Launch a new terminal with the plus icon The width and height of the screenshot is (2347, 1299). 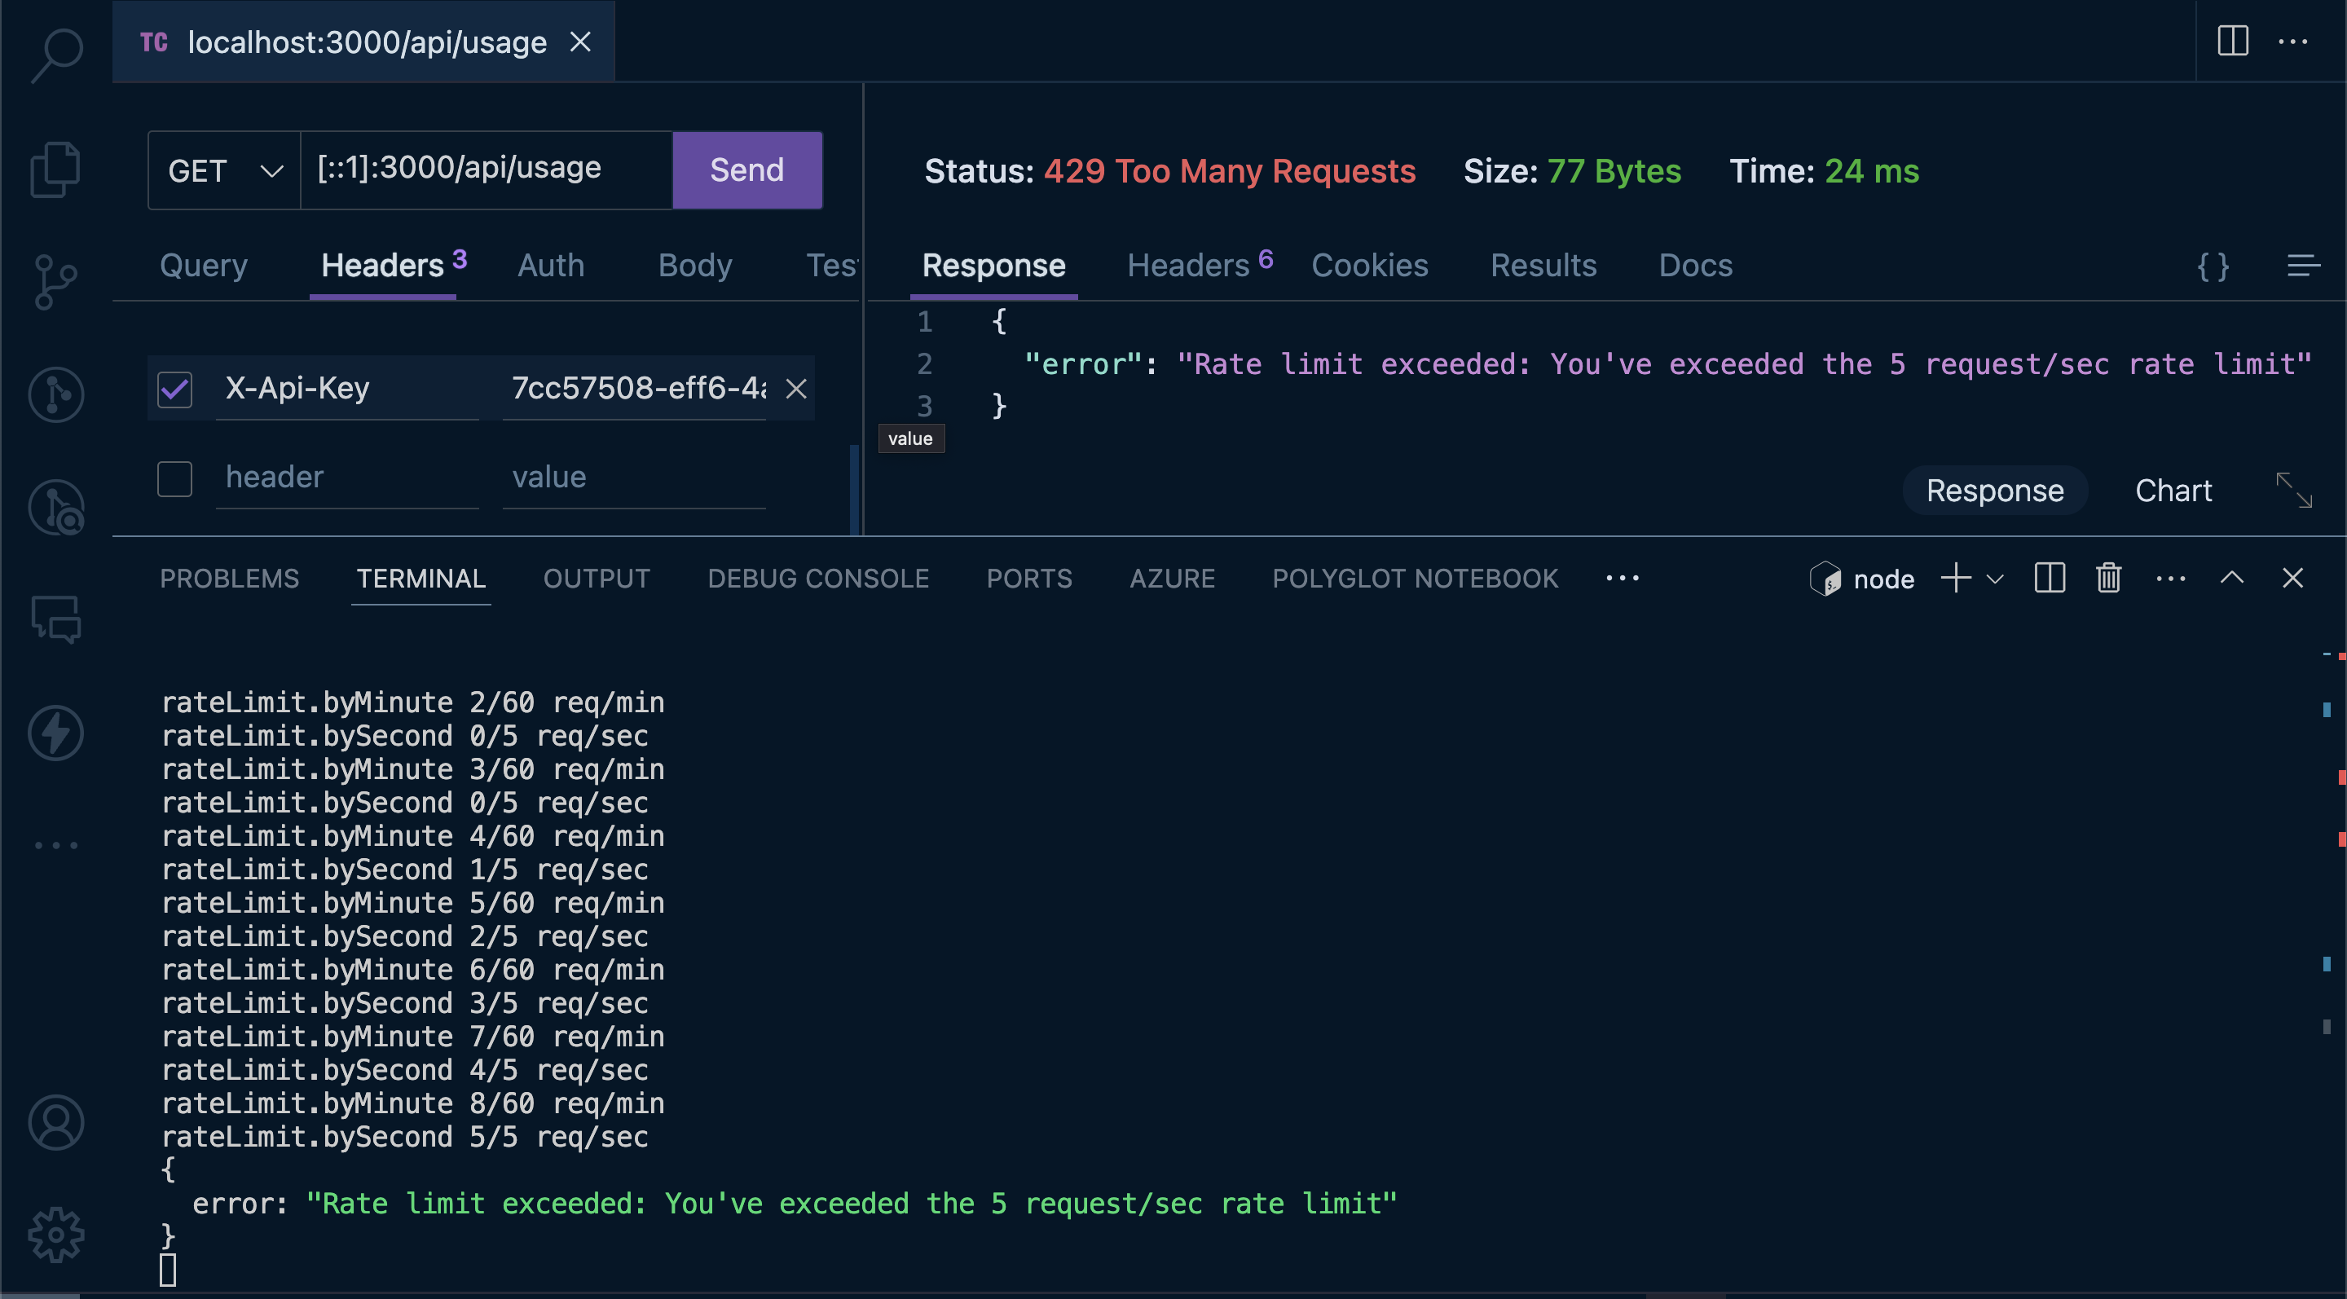coord(1955,578)
